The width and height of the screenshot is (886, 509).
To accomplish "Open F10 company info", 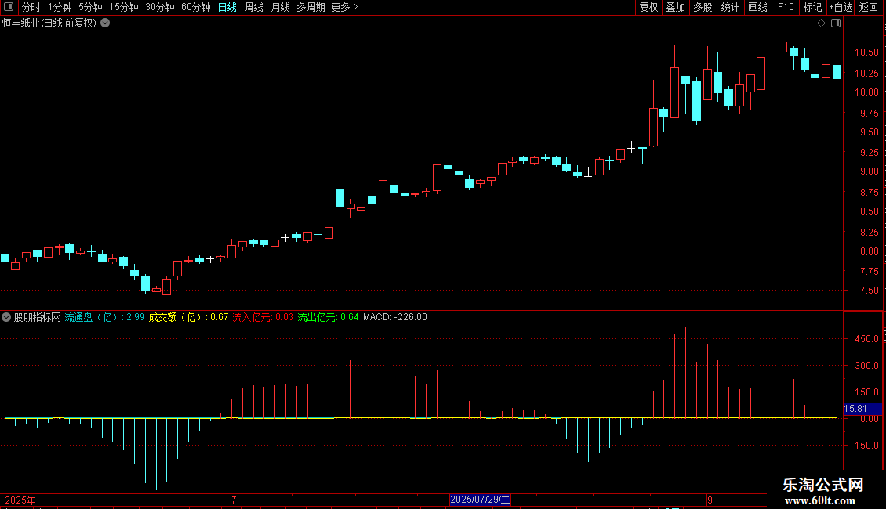I will coord(786,7).
